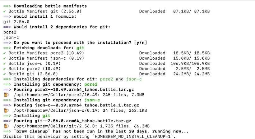The image size is (255, 139).
Task: Click the ==> arrow before Would install 1 formula
Action: [7, 16]
